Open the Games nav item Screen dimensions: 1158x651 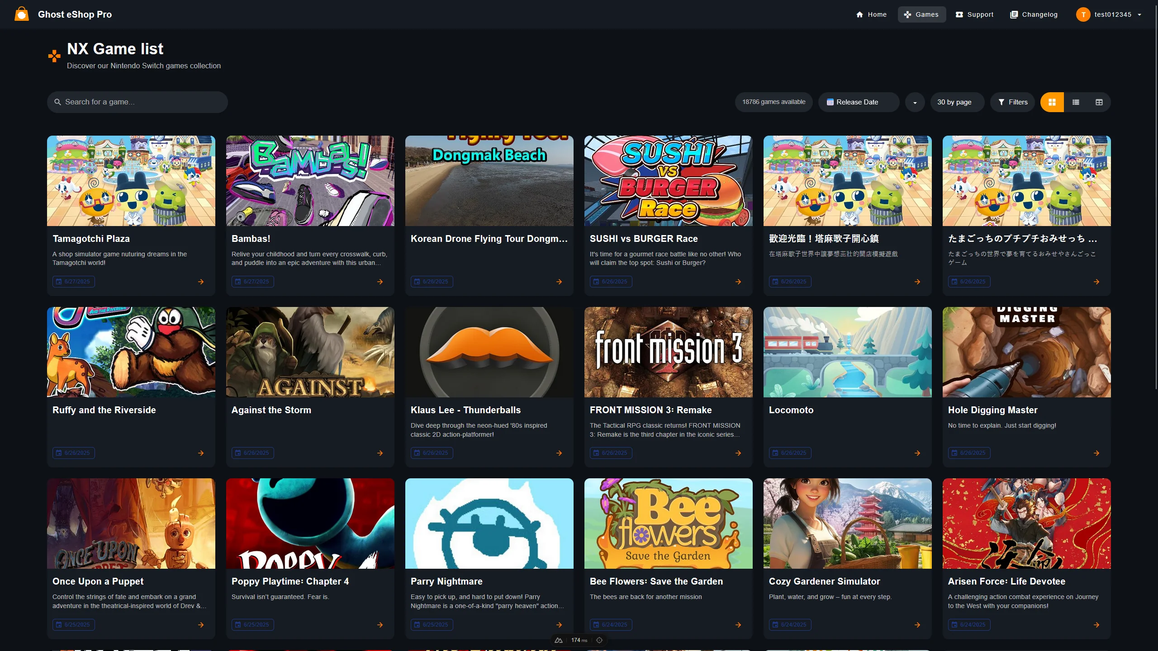921,14
